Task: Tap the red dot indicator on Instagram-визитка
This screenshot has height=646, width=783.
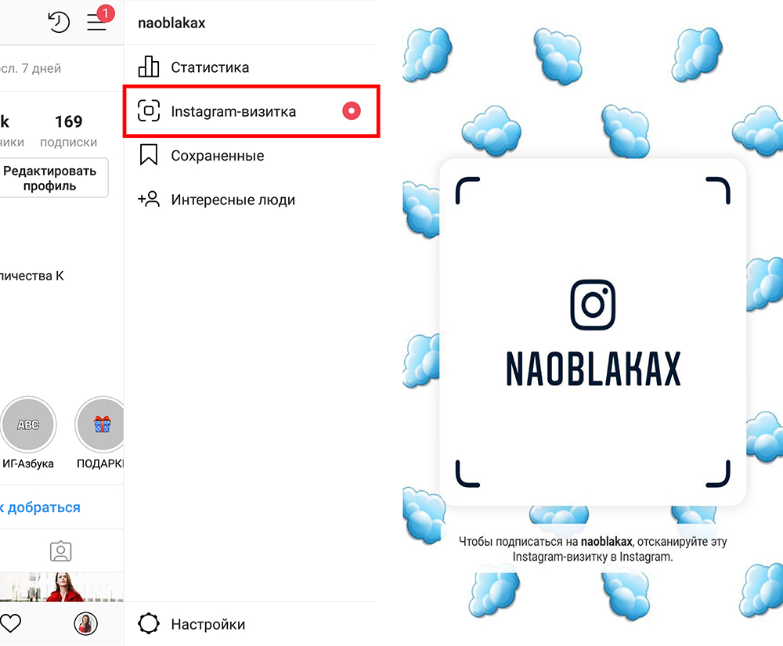Action: tap(352, 111)
